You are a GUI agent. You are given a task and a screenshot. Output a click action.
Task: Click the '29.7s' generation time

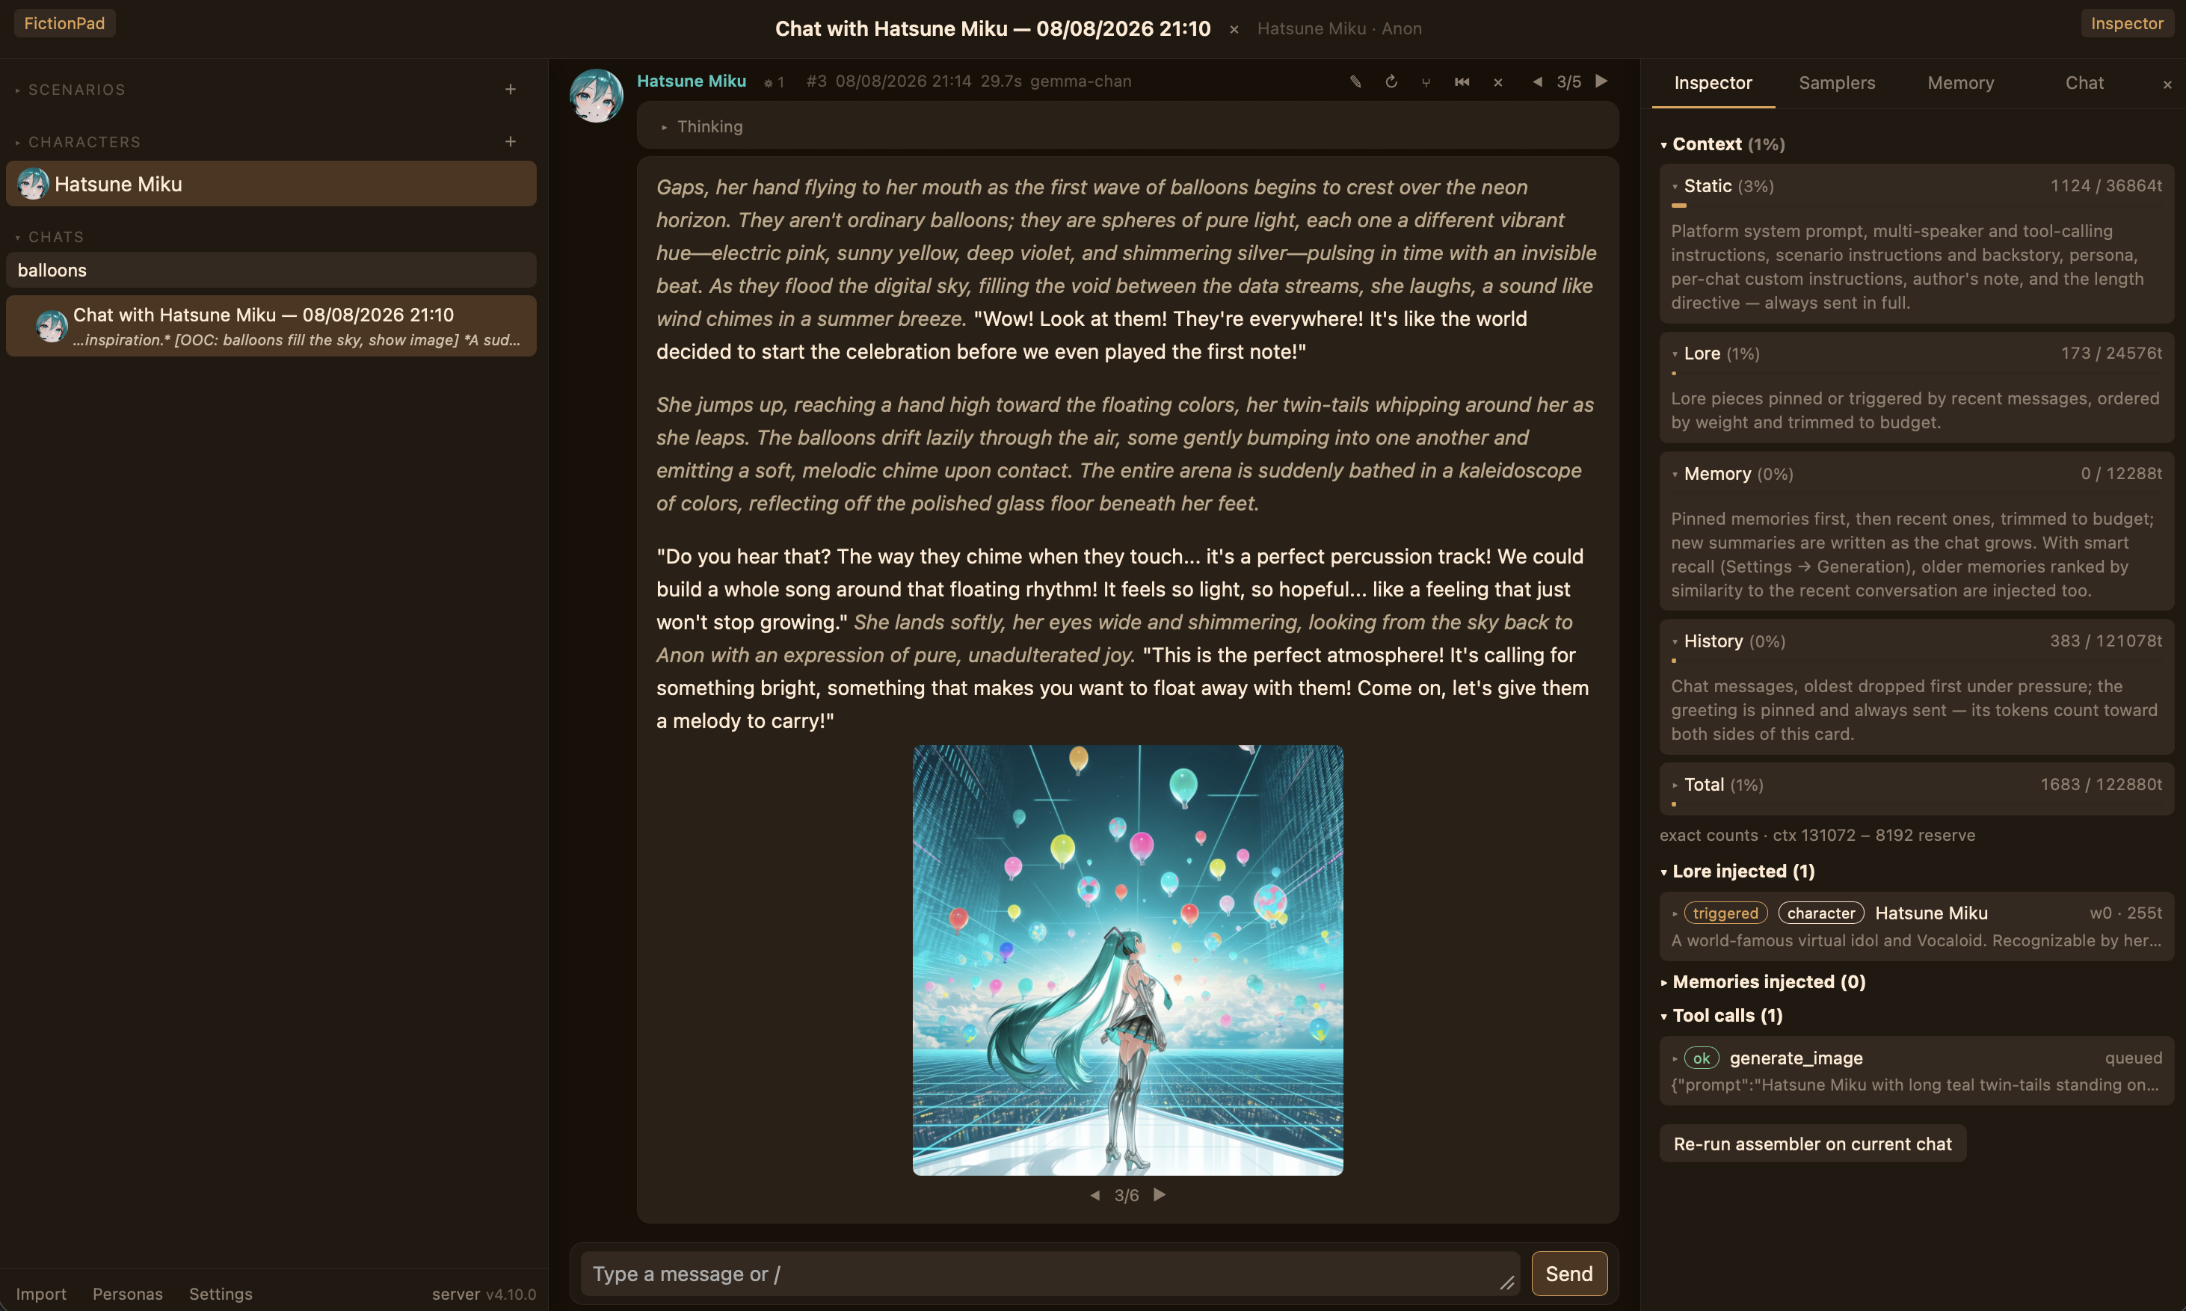pyautogui.click(x=1001, y=81)
